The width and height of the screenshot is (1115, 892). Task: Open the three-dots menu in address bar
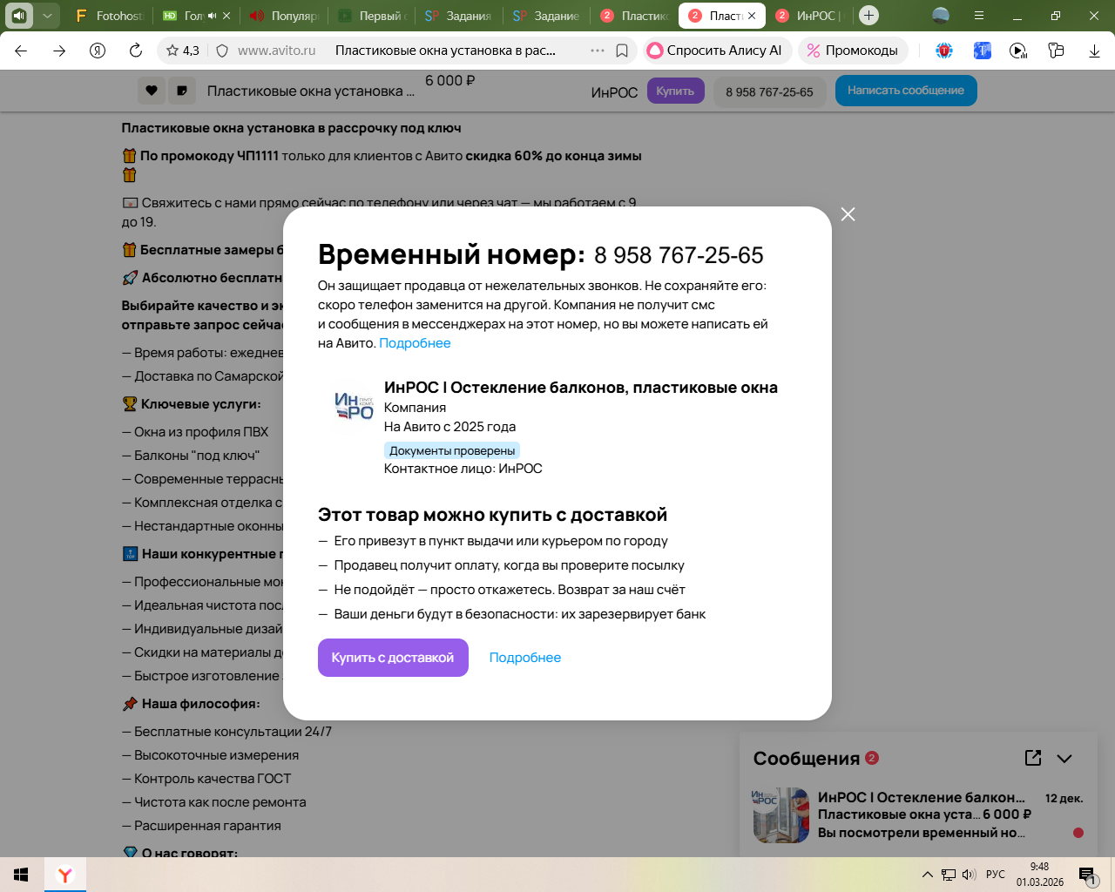[597, 51]
